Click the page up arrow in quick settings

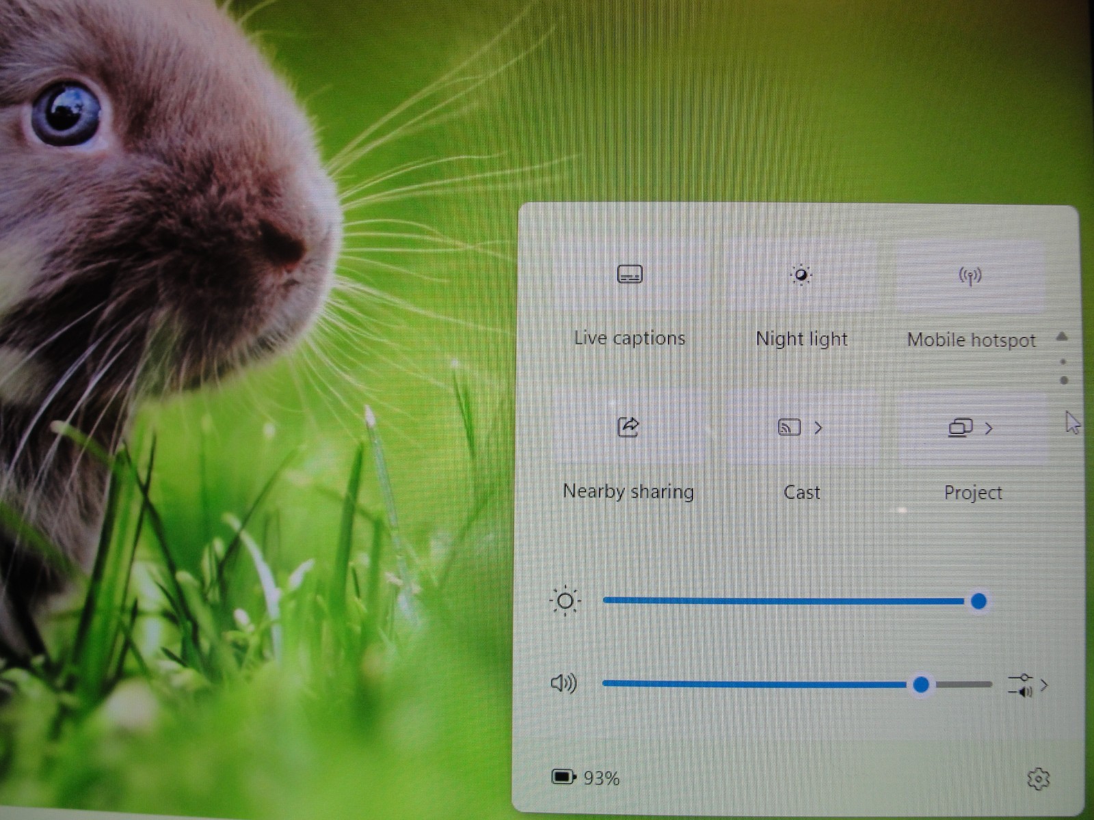coord(1062,336)
